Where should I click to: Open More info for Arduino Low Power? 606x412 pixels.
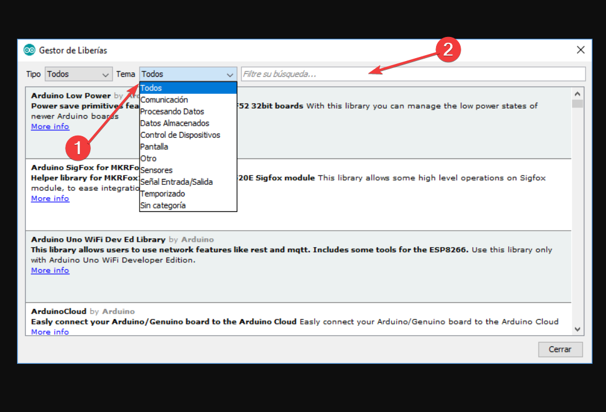(x=50, y=127)
